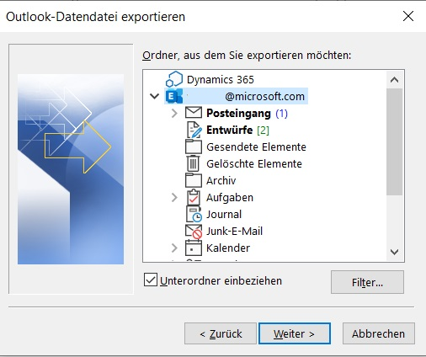Click the Entwürfe draft pencil icon
The image size is (426, 357).
(x=194, y=130)
